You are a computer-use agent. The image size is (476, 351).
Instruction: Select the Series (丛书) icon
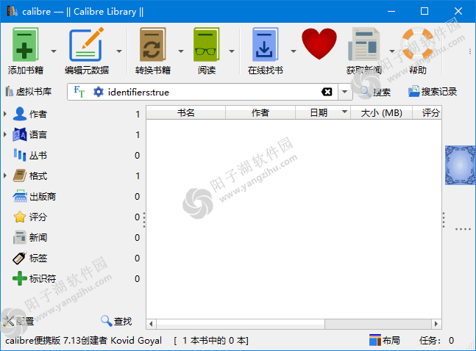tap(20, 155)
